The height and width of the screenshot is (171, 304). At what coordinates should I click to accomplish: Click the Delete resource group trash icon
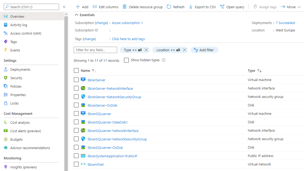point(125,7)
